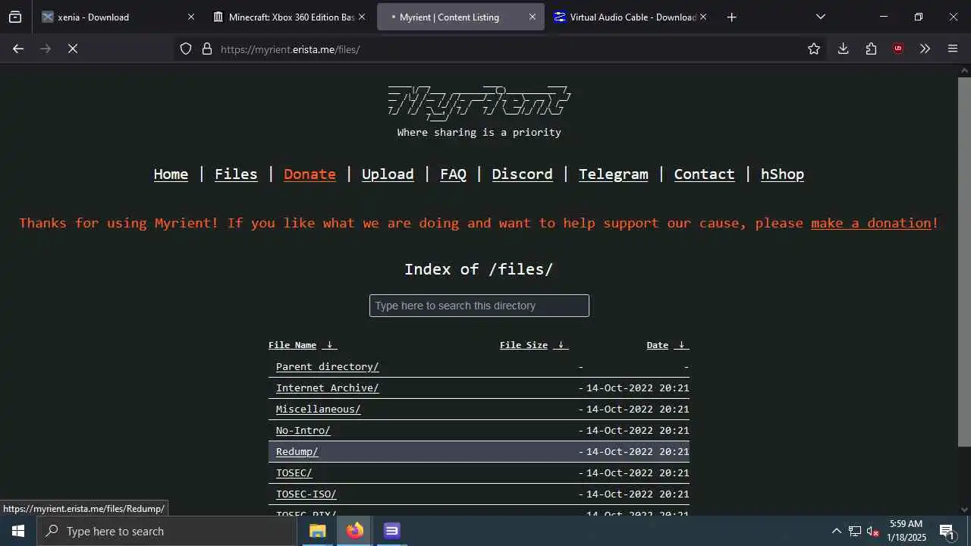The height and width of the screenshot is (546, 971).
Task: Open the purple app in taskbar
Action: tap(391, 531)
